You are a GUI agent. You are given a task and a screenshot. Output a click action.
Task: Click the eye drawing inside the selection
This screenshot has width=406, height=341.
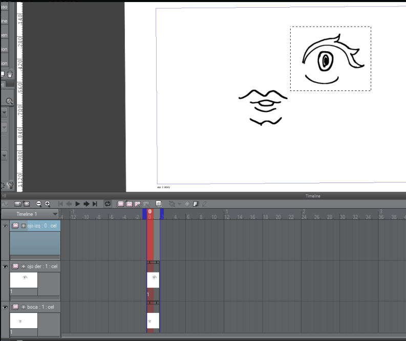pos(333,59)
